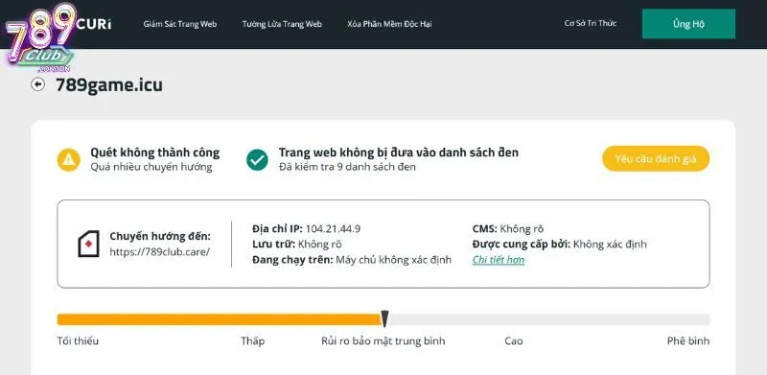Image resolution: width=767 pixels, height=375 pixels.
Task: Open Giám Sát Trang Web menu
Action: (x=180, y=24)
